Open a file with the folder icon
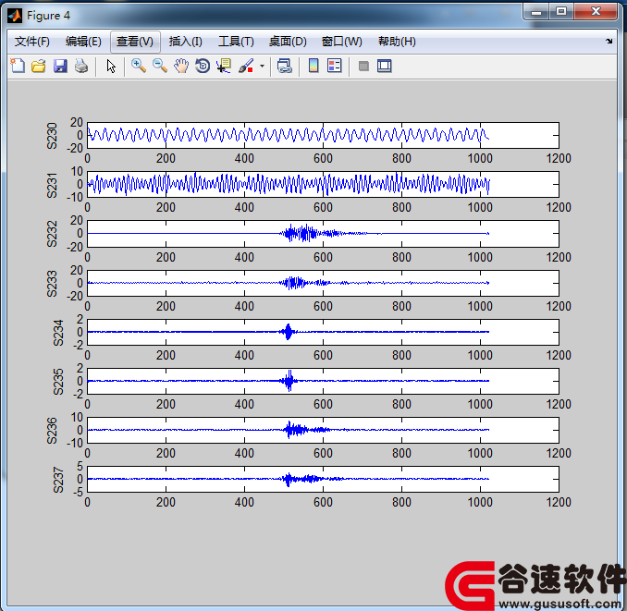Image resolution: width=627 pixels, height=611 pixels. pos(39,66)
